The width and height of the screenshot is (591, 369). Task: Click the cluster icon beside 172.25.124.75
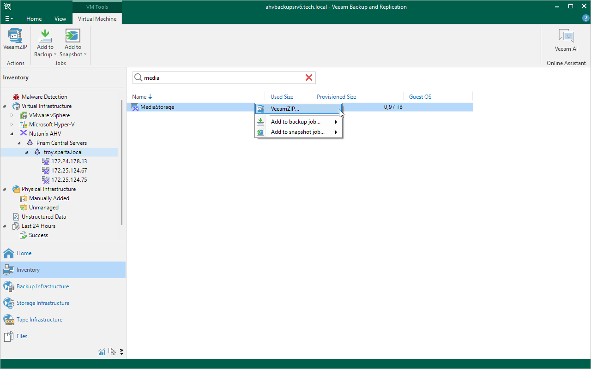(x=46, y=180)
